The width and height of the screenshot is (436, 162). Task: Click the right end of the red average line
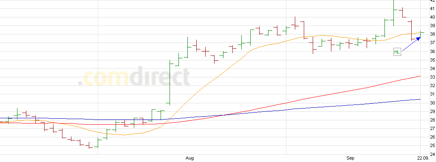click(419, 76)
